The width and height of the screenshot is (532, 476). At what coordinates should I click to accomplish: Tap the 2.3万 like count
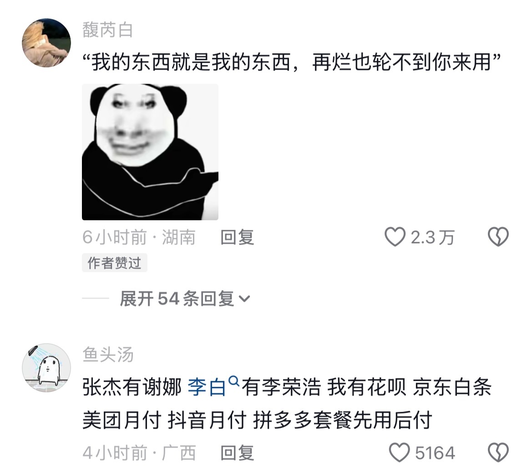(x=433, y=238)
